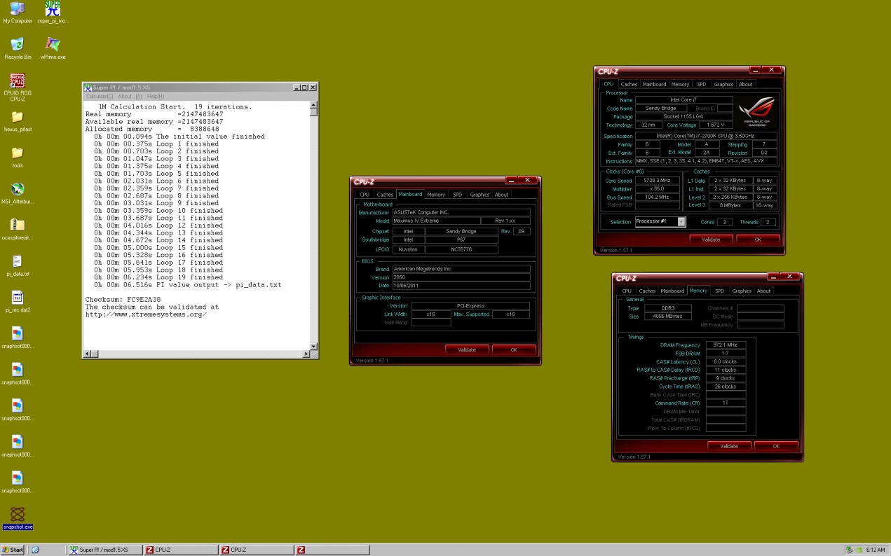This screenshot has width=891, height=556.
Task: Select the pi_data.txt file icon
Action: (18, 262)
